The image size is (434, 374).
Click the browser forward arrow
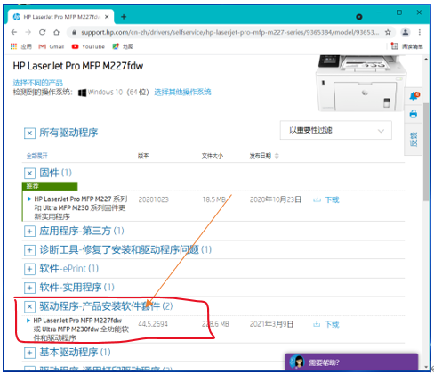[x=28, y=32]
